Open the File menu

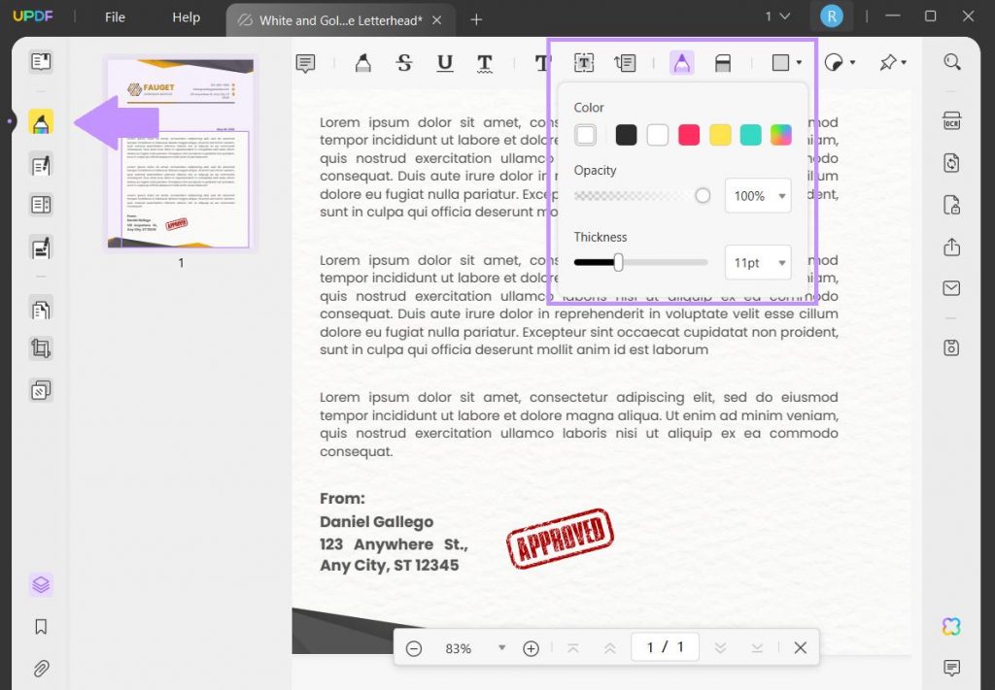(114, 16)
